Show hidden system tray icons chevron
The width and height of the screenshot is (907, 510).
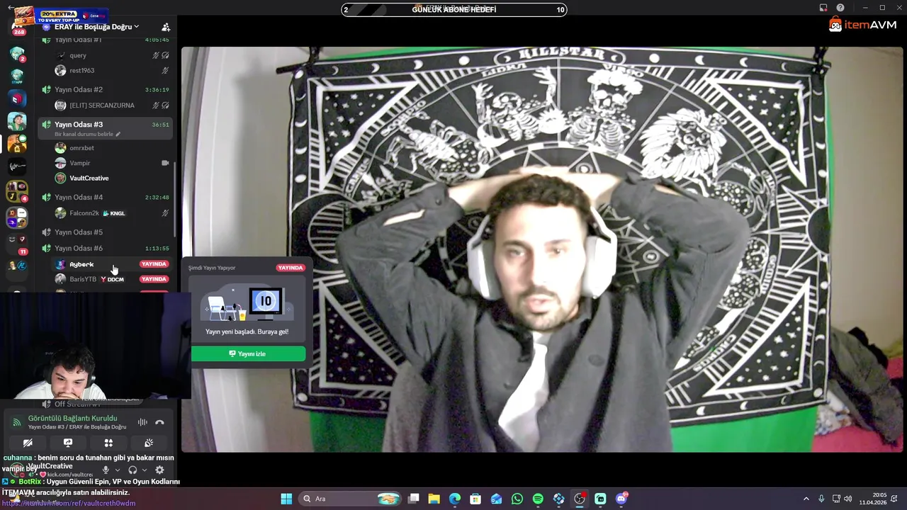806,499
